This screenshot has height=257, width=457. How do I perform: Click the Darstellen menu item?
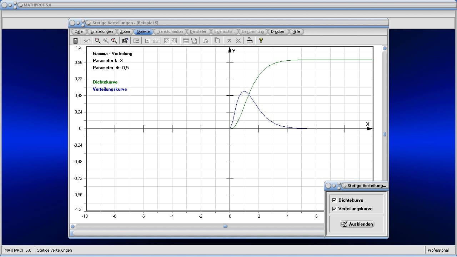point(199,31)
